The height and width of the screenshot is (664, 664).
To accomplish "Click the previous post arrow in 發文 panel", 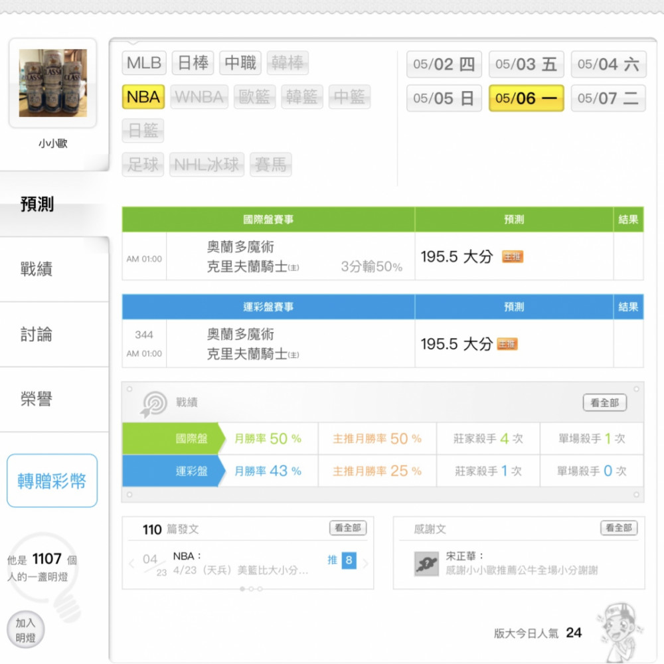I will (131, 563).
